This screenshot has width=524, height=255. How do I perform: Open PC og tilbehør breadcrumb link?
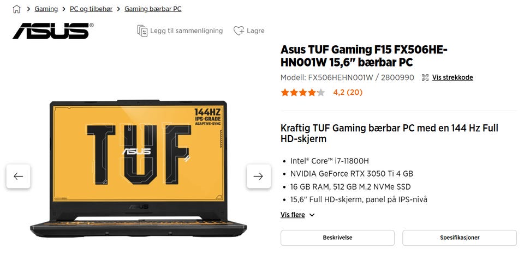[x=91, y=9]
